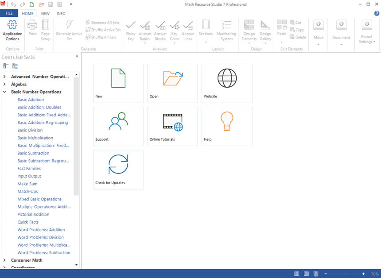Click the Check for Updates tile

point(118,170)
